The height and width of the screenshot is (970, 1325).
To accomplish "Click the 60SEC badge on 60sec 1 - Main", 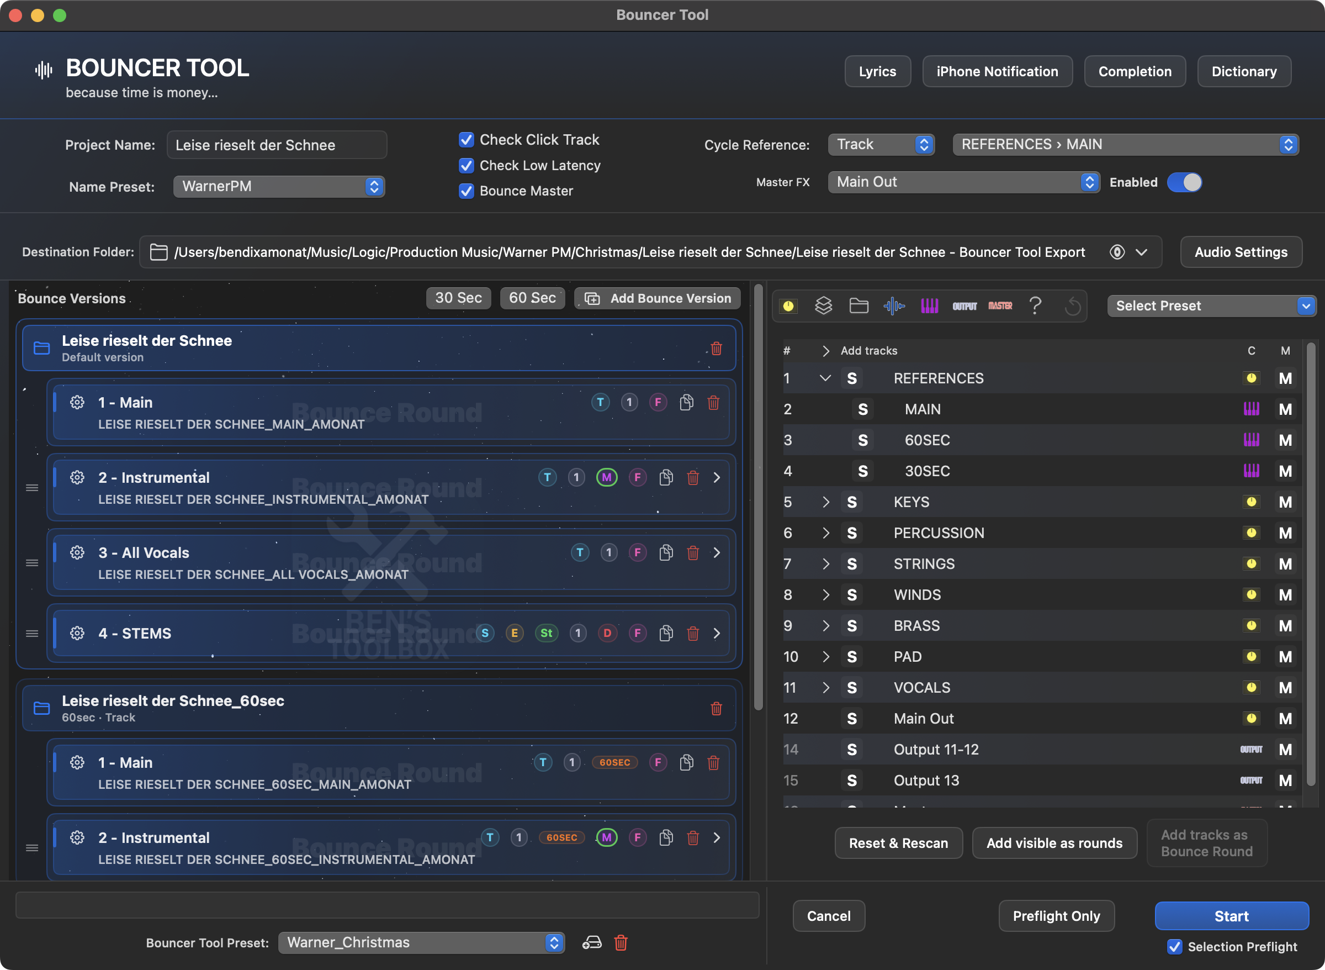I will pyautogui.click(x=614, y=762).
